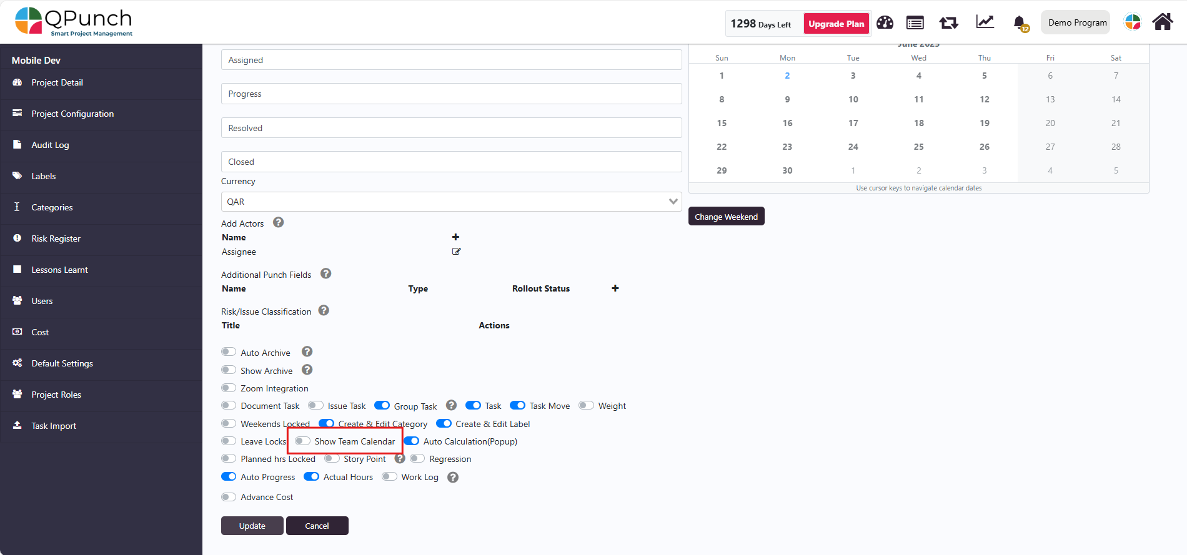Enable Story Point switch

pos(332,459)
